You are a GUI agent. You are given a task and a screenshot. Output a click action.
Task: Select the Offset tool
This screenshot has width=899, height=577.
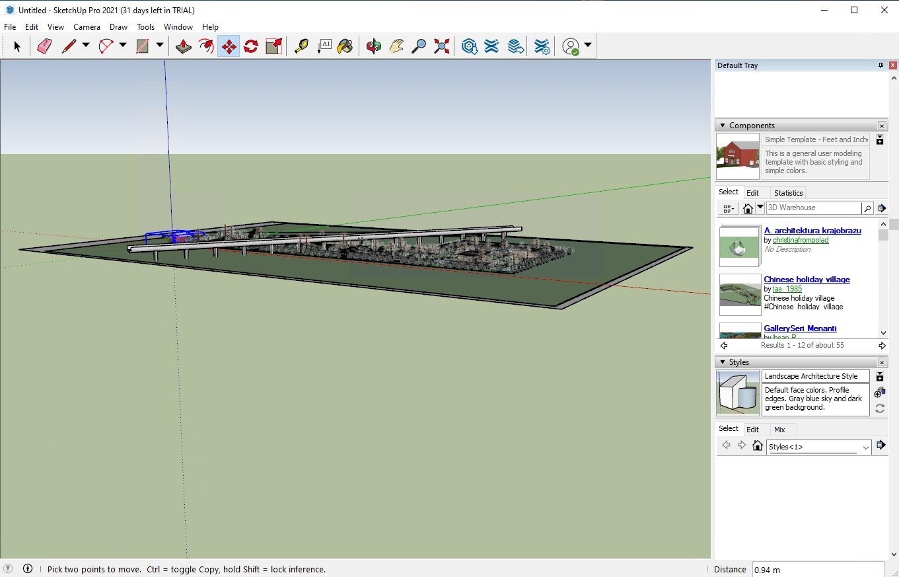(206, 46)
